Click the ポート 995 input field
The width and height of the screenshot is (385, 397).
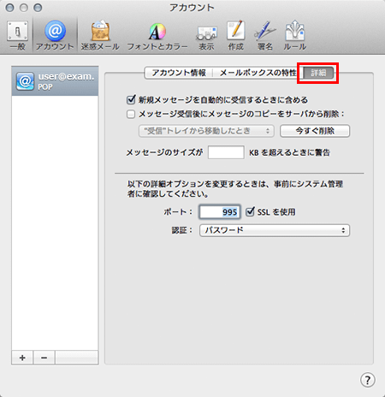(x=220, y=212)
